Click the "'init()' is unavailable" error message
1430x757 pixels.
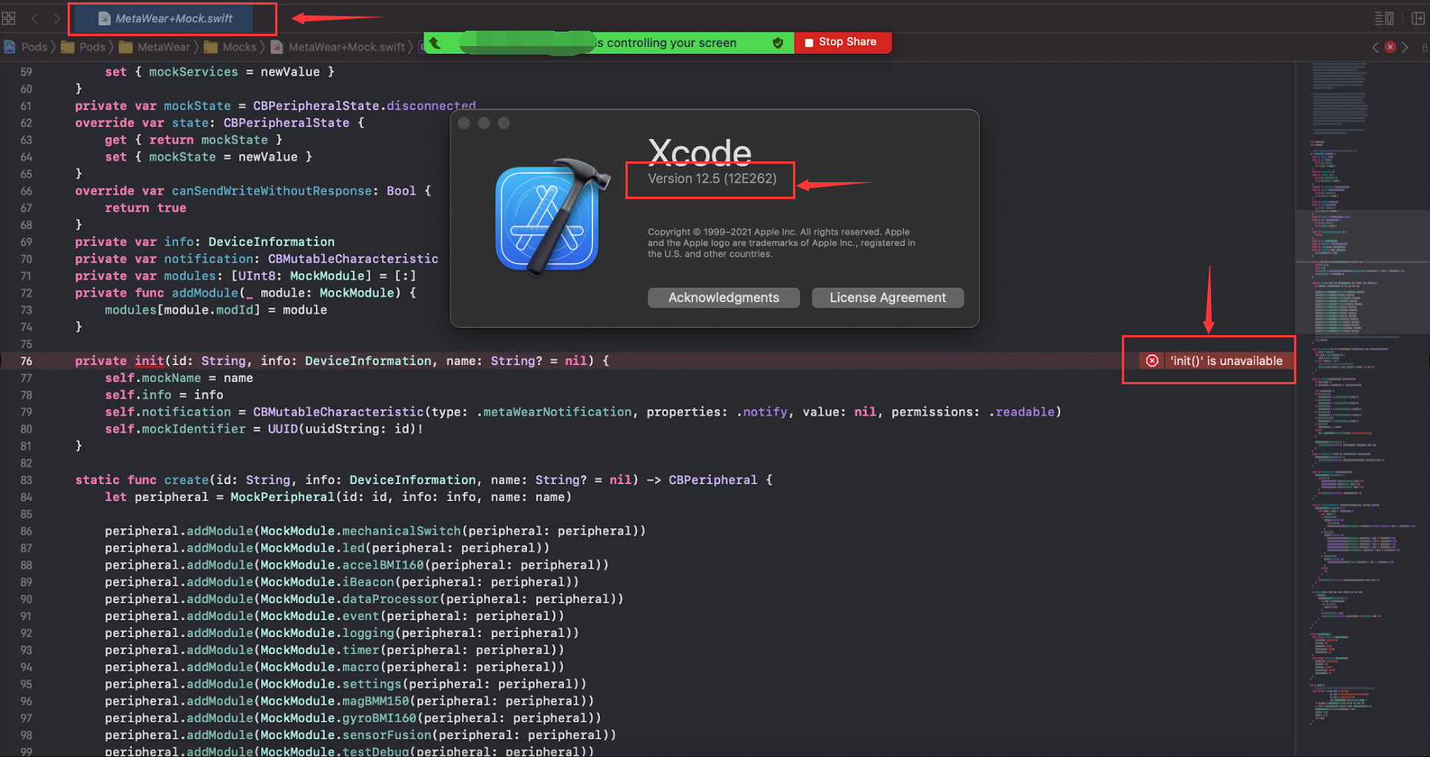coord(1226,360)
